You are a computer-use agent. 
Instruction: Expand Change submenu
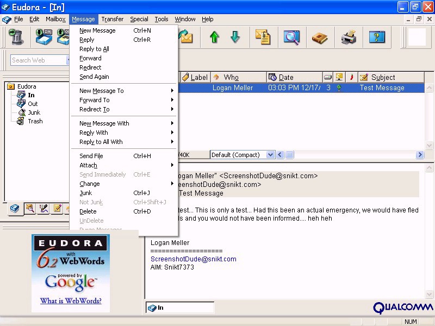(125, 184)
